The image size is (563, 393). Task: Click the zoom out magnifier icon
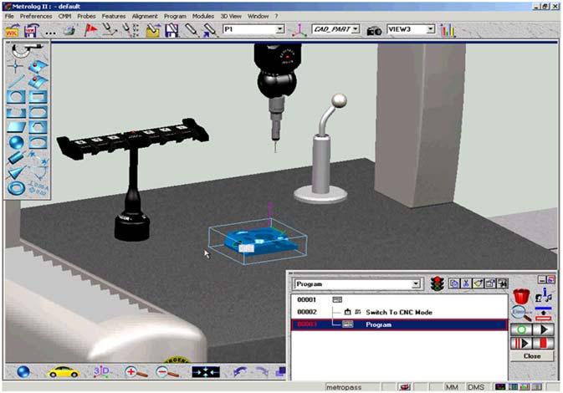point(167,372)
